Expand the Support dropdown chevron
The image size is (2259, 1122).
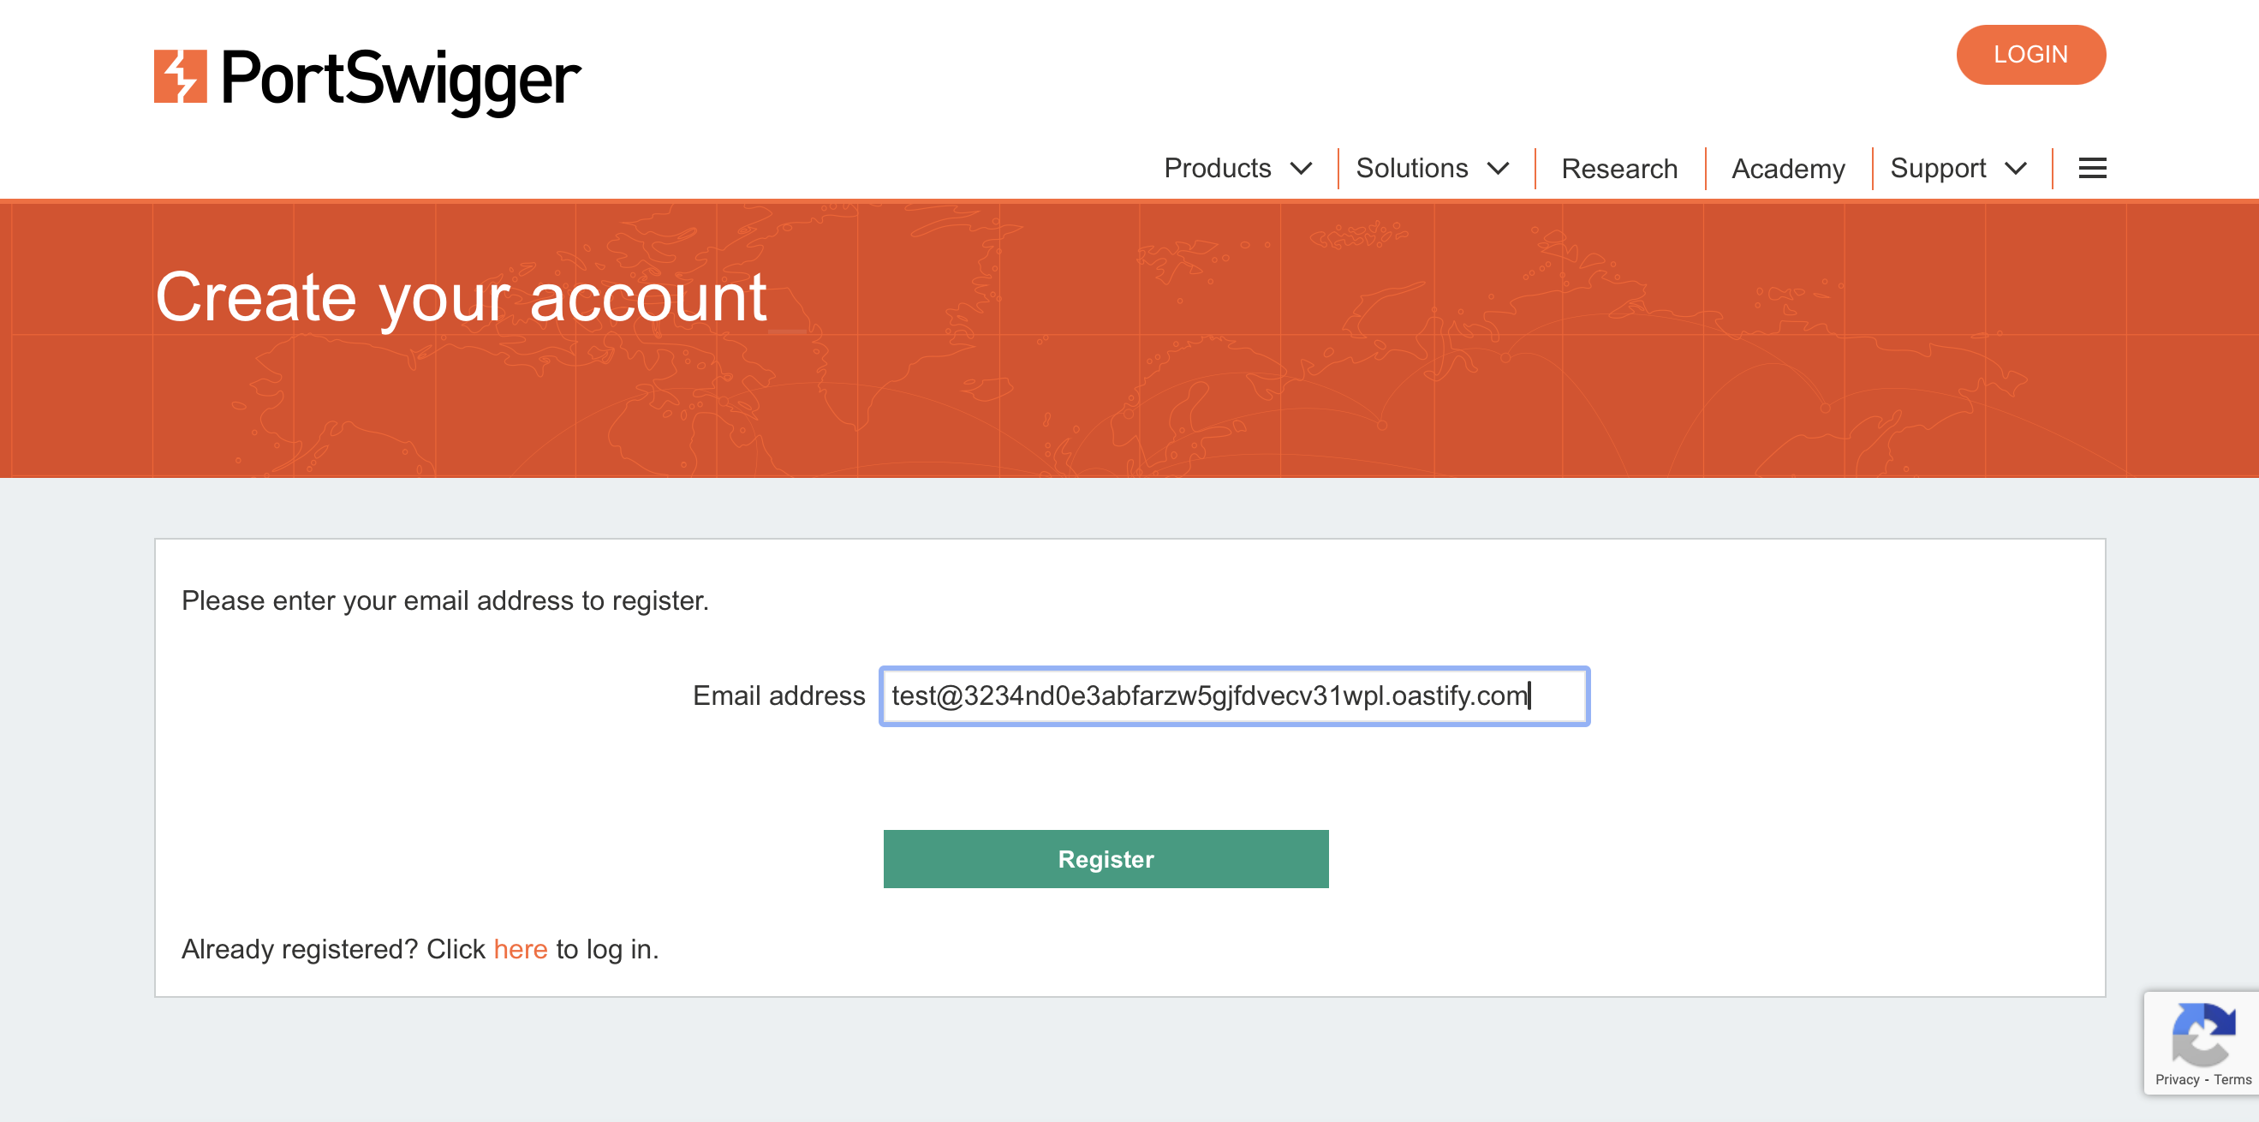[x=2016, y=169]
